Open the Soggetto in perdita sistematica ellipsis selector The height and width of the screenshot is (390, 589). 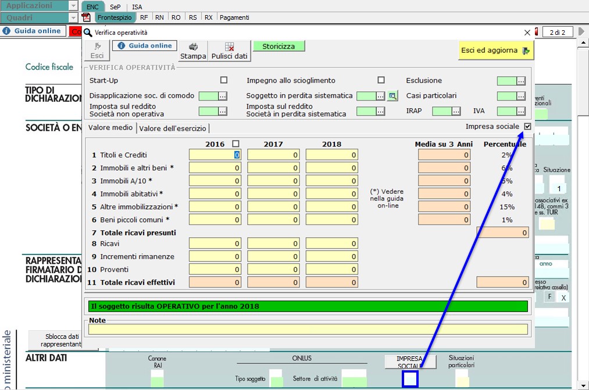point(380,96)
